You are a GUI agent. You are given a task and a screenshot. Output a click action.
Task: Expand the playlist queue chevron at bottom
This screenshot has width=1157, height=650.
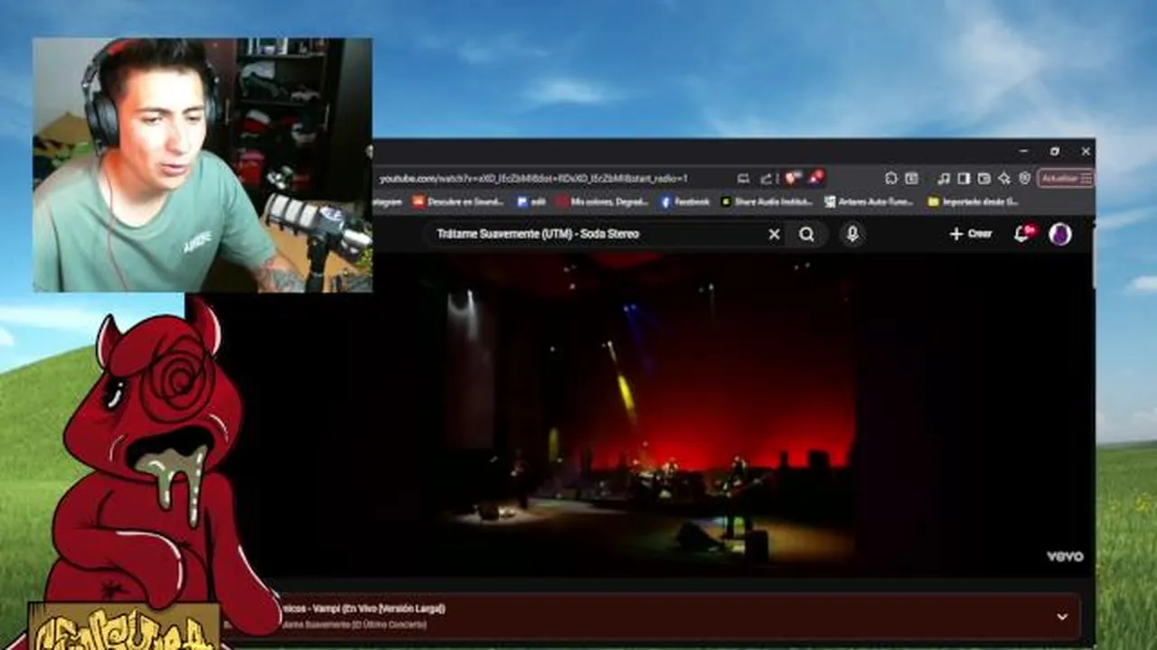1062,617
